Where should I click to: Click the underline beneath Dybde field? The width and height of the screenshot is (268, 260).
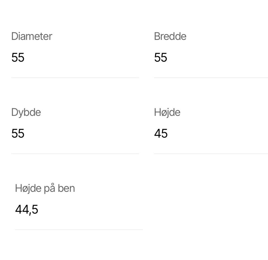coord(75,153)
